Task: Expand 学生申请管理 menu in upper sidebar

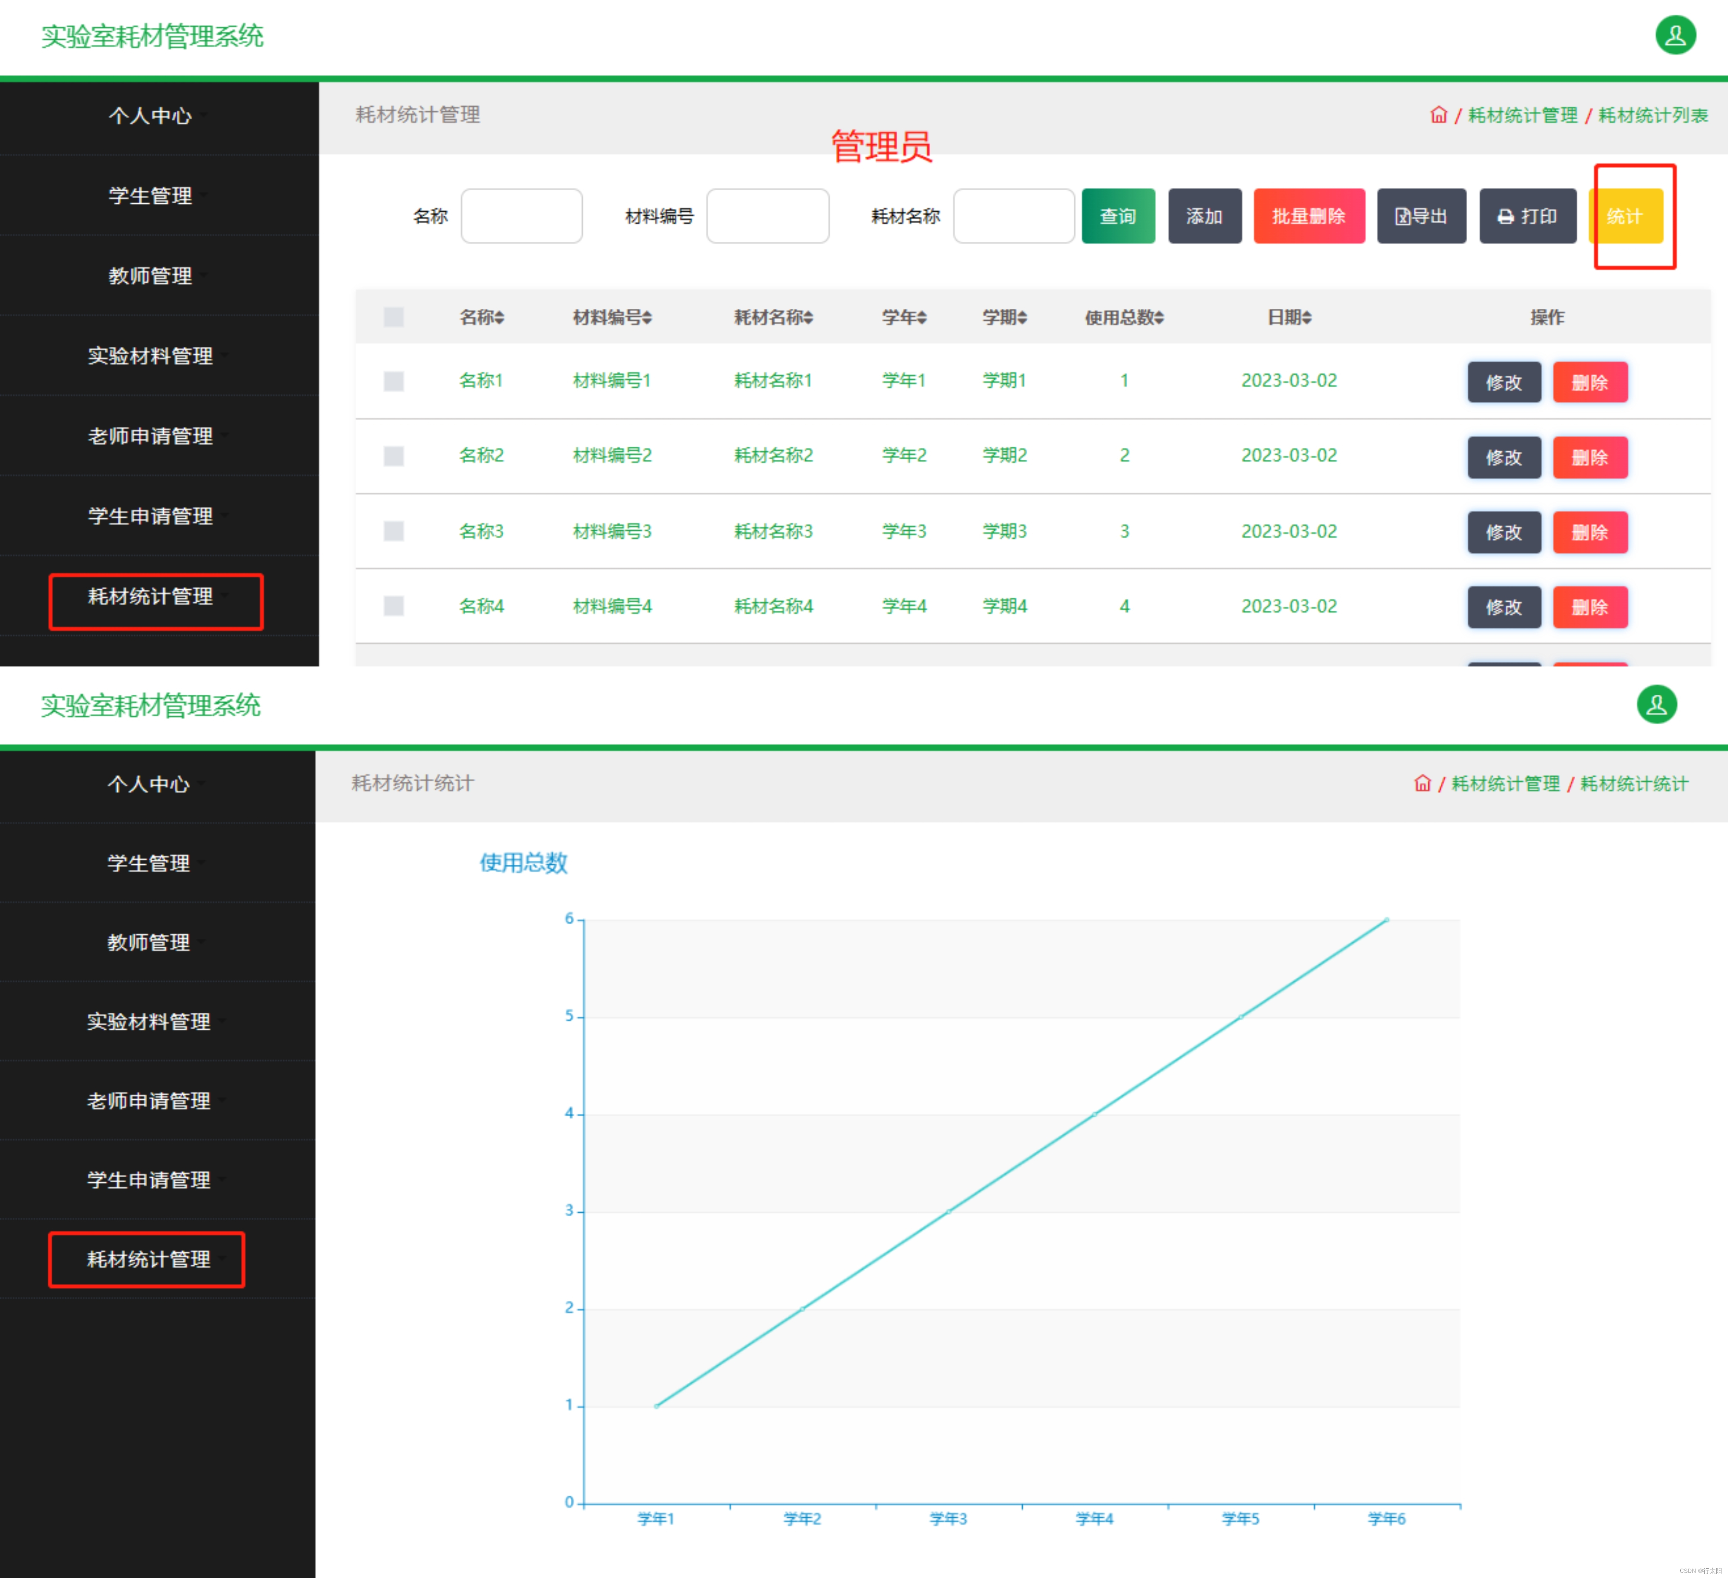Action: click(x=151, y=516)
